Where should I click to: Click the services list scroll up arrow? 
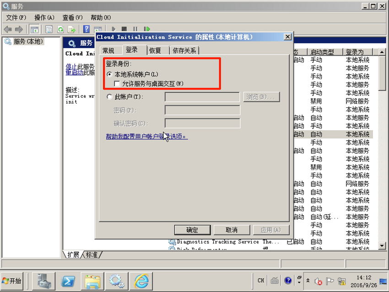(x=382, y=52)
